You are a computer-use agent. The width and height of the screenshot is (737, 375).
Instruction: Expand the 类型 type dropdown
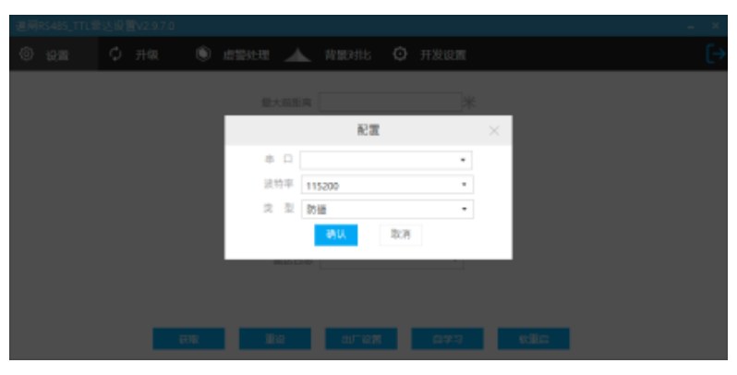(387, 209)
